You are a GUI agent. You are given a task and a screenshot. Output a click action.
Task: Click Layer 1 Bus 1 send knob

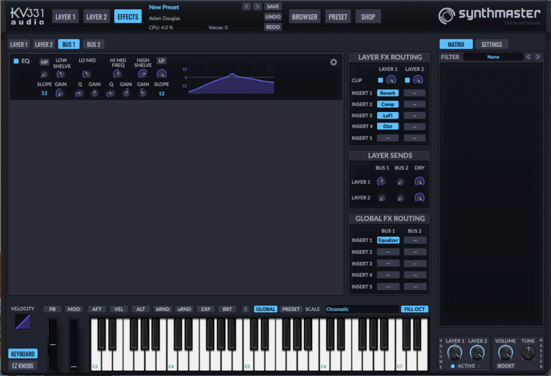coord(381,182)
